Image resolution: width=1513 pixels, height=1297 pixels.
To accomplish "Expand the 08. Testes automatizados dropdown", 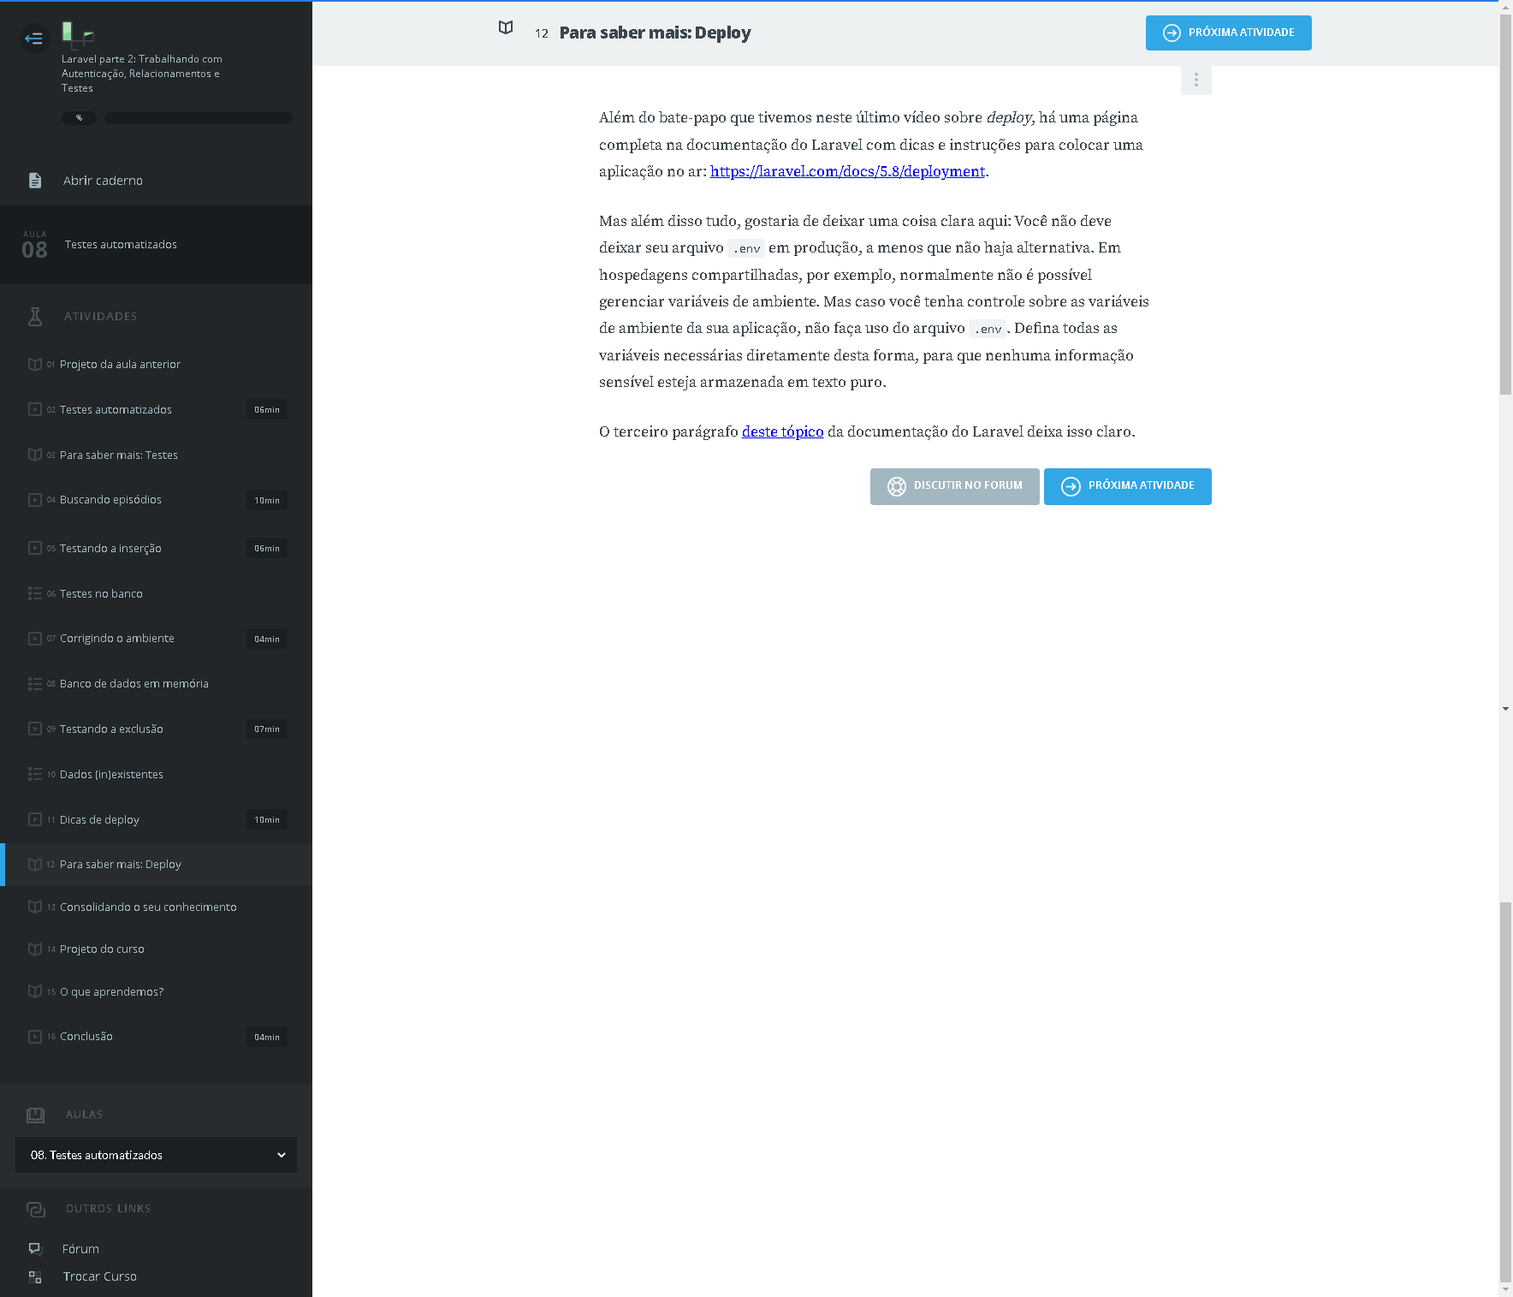I will tap(156, 1155).
